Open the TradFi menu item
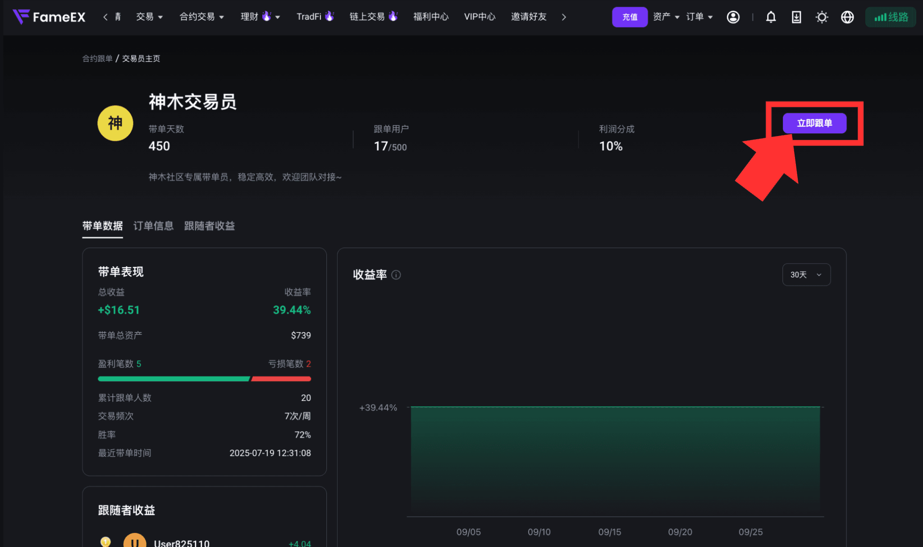Screen dimensions: 923x547 pos(315,17)
